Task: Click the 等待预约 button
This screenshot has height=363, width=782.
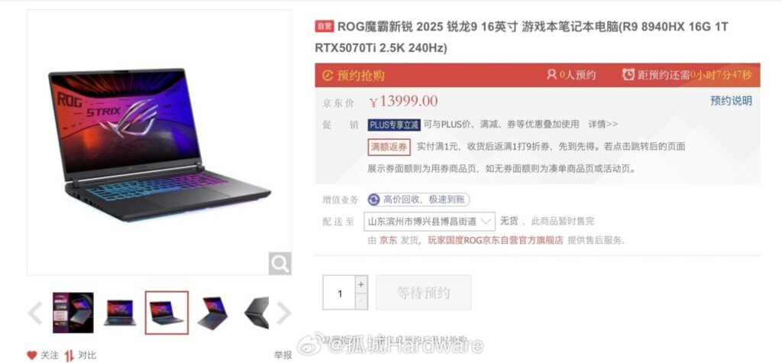Action: (423, 293)
